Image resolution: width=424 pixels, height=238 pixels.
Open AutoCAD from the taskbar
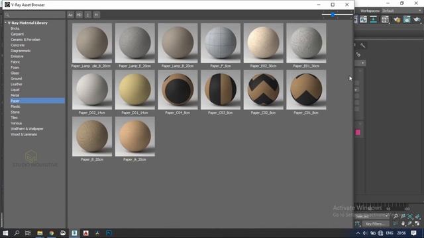coord(85,233)
